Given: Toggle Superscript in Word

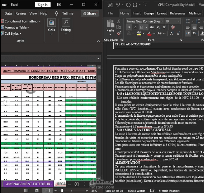Looking at the screenshot, I should [164, 27].
